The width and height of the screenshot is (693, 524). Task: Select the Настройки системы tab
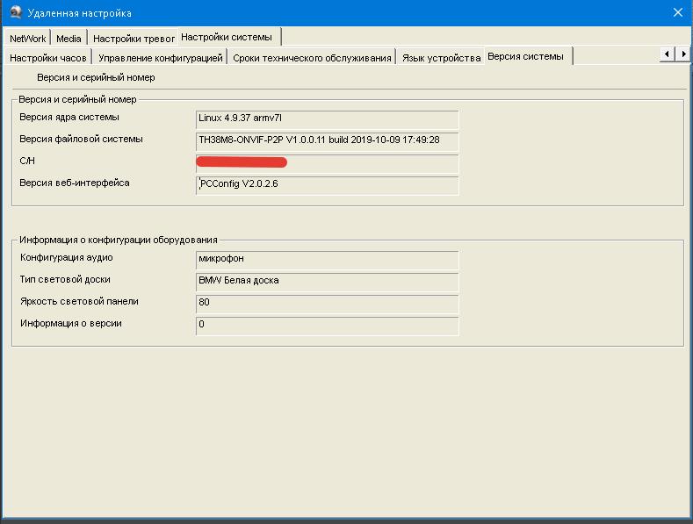point(227,37)
